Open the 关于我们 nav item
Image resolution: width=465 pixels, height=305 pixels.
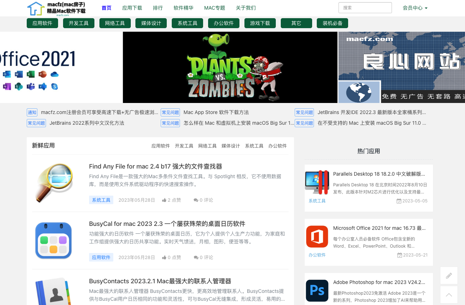pos(246,8)
